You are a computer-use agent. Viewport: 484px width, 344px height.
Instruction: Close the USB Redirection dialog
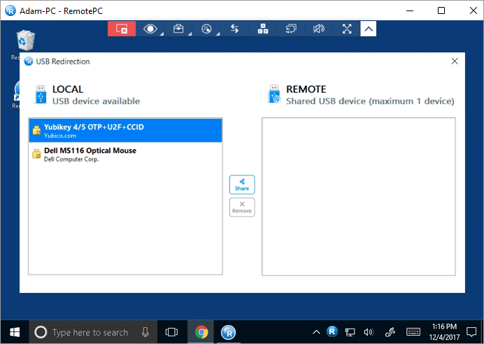pos(455,62)
